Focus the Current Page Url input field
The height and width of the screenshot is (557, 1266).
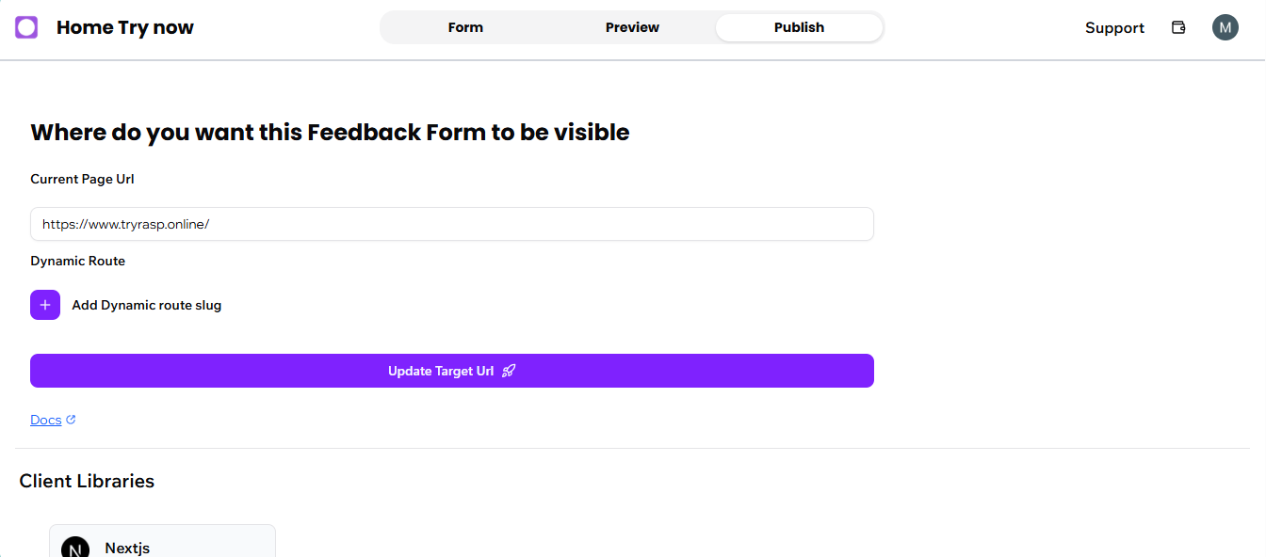452,224
